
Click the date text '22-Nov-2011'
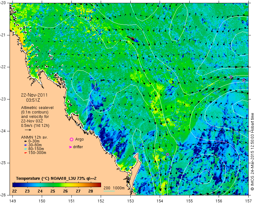(x=34, y=95)
